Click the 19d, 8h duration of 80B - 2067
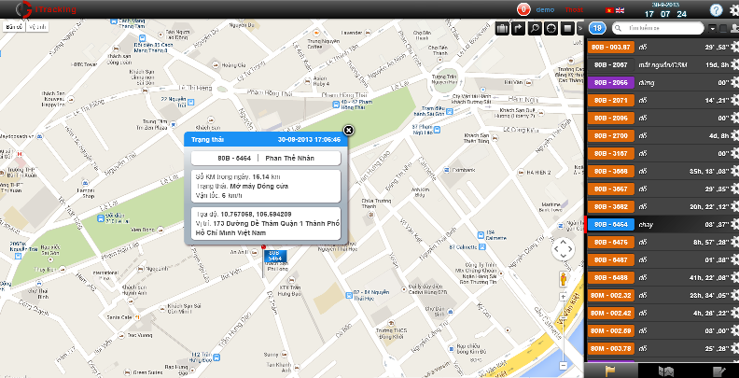The height and width of the screenshot is (378, 739). point(718,64)
